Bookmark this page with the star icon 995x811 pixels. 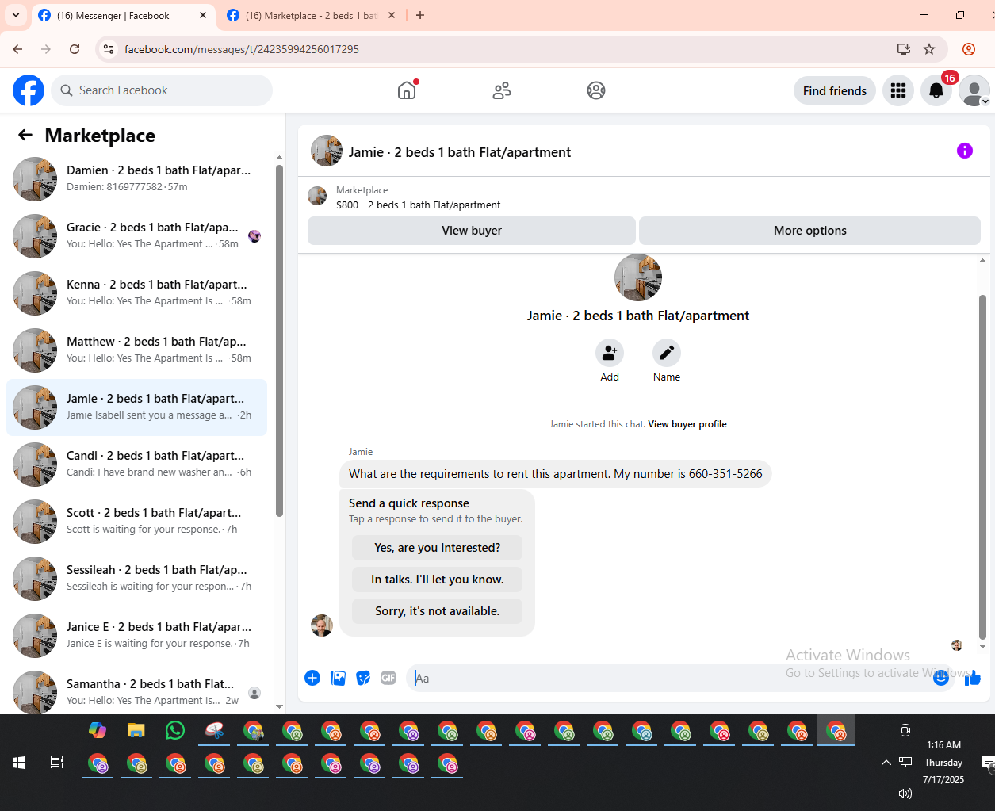coord(929,49)
